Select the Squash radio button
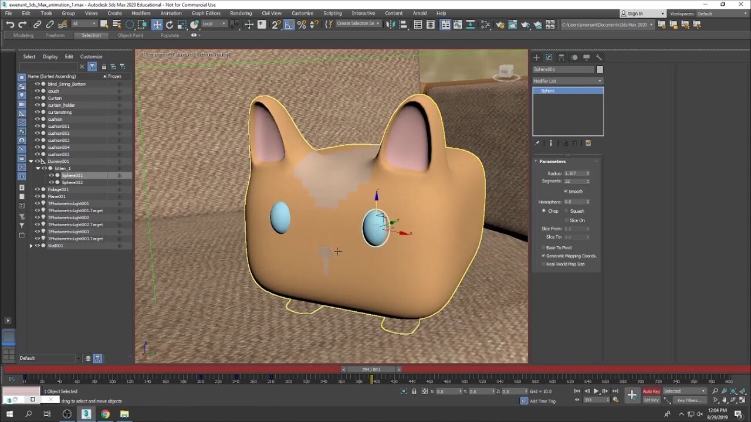The width and height of the screenshot is (751, 422). pos(567,211)
